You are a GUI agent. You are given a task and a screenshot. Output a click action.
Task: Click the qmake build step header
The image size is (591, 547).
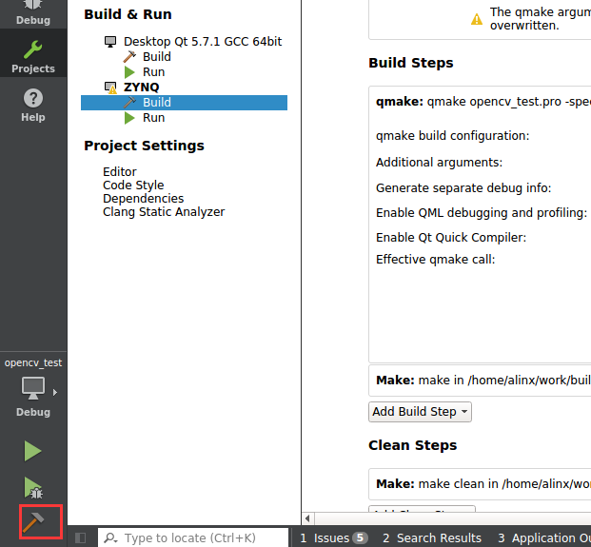(483, 102)
